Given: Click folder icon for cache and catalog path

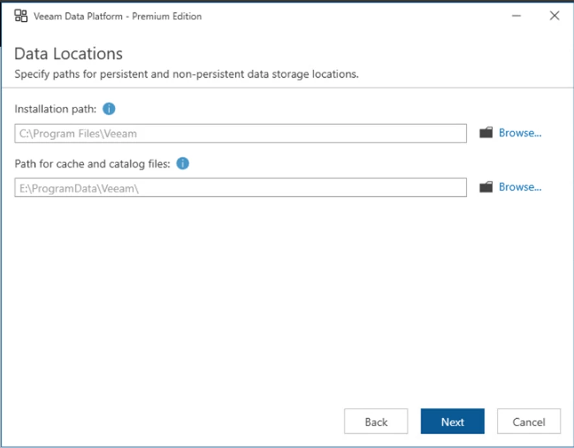Looking at the screenshot, I should 486,187.
